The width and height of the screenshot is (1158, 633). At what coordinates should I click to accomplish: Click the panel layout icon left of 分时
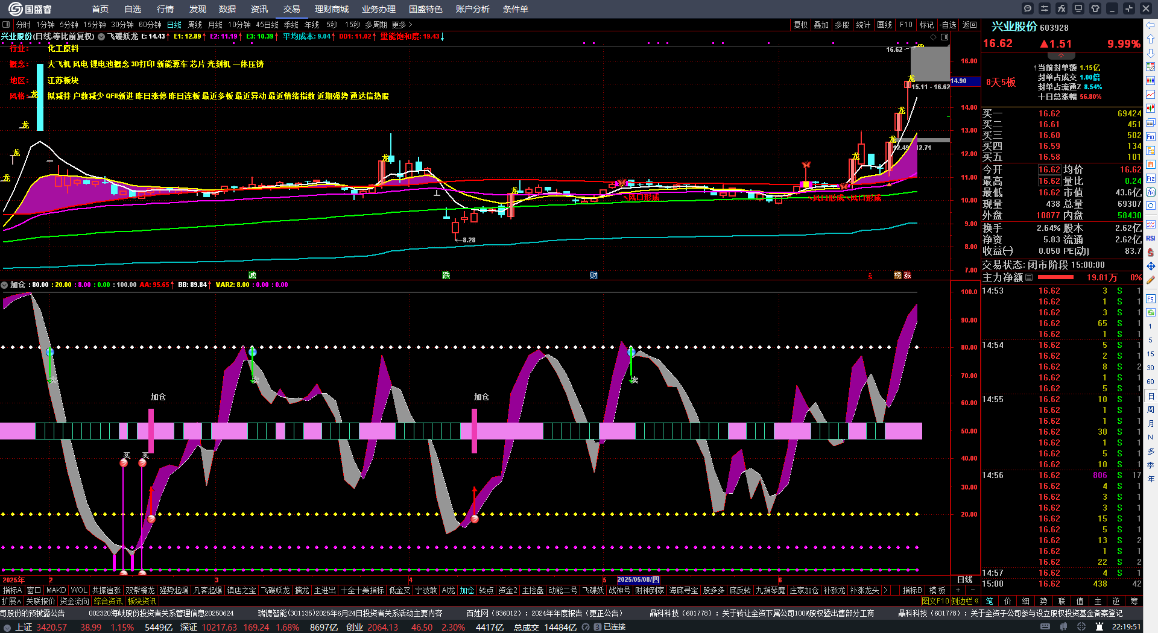pos(6,25)
